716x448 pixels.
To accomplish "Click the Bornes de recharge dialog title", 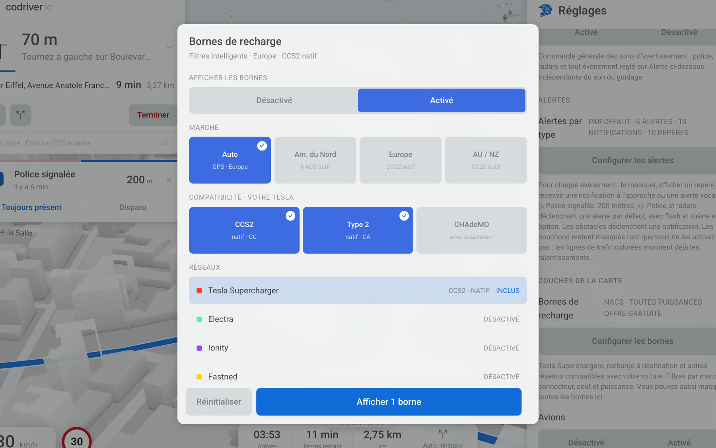I will pyautogui.click(x=235, y=41).
